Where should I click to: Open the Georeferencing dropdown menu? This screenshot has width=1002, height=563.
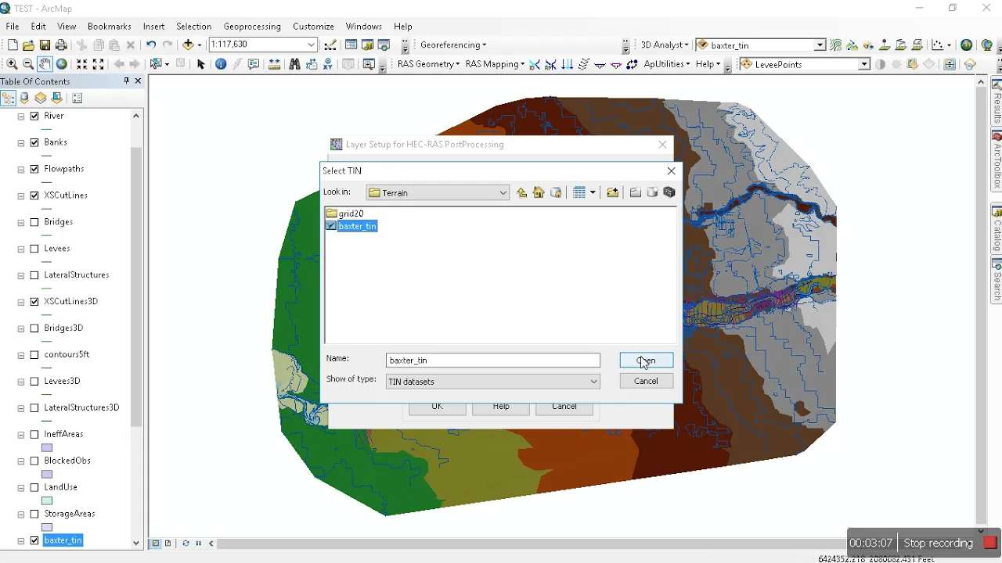tap(453, 45)
